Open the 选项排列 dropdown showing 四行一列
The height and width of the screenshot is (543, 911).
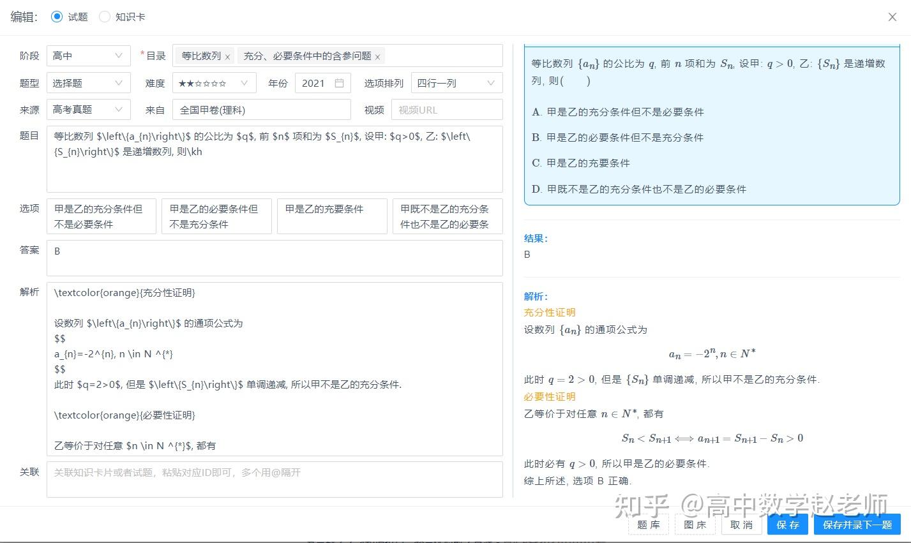pos(456,82)
